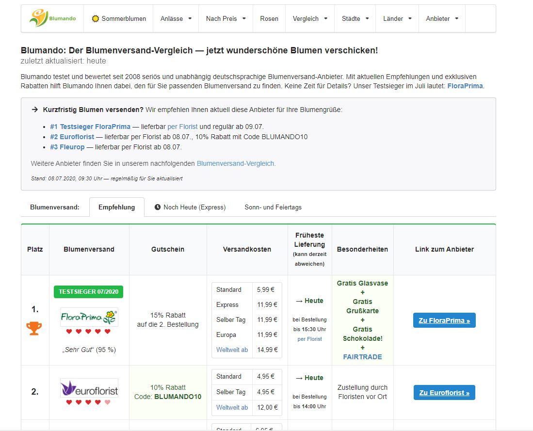Click Weltweit ab link in Euroflorist's shipping costs
533x431 pixels.
[x=232, y=407]
